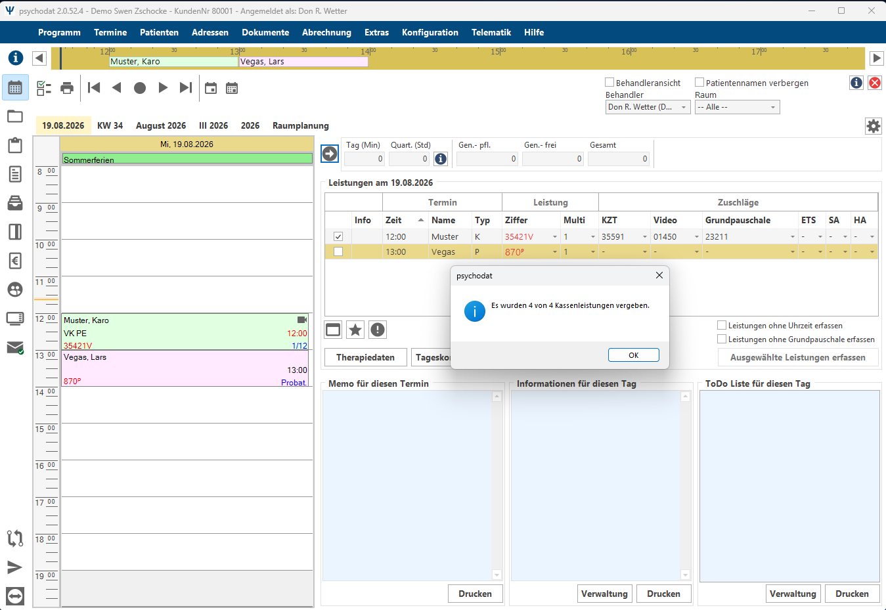The width and height of the screenshot is (886, 610).
Task: Open the Raum dropdown showing Alle
Action: (x=737, y=107)
